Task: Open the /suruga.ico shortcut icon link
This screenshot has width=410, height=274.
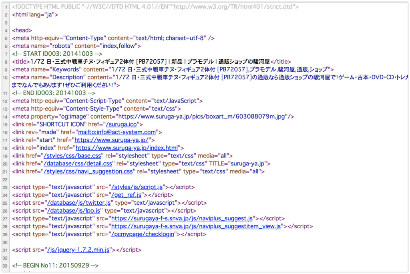Action: tap(121, 124)
